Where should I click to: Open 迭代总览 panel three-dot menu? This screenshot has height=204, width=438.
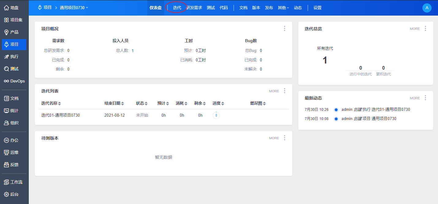(425, 28)
